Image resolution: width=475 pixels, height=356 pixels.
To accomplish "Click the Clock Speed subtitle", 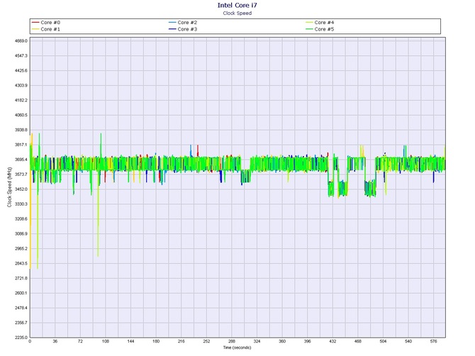I will click(x=238, y=13).
